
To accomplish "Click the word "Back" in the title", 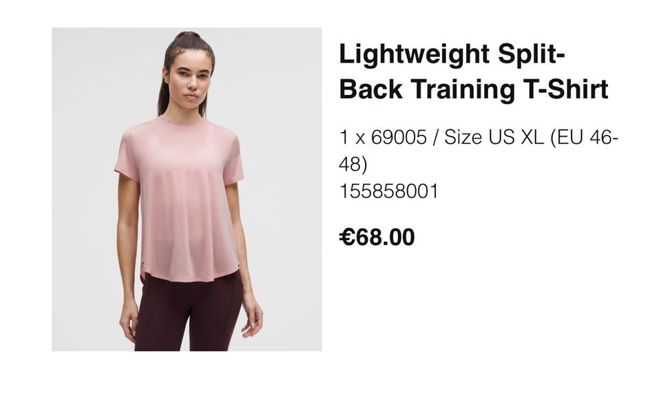I will (x=371, y=89).
